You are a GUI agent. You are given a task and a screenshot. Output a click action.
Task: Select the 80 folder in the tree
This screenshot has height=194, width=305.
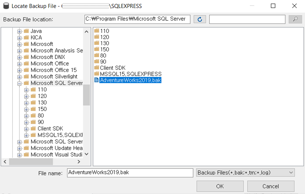click(41, 115)
